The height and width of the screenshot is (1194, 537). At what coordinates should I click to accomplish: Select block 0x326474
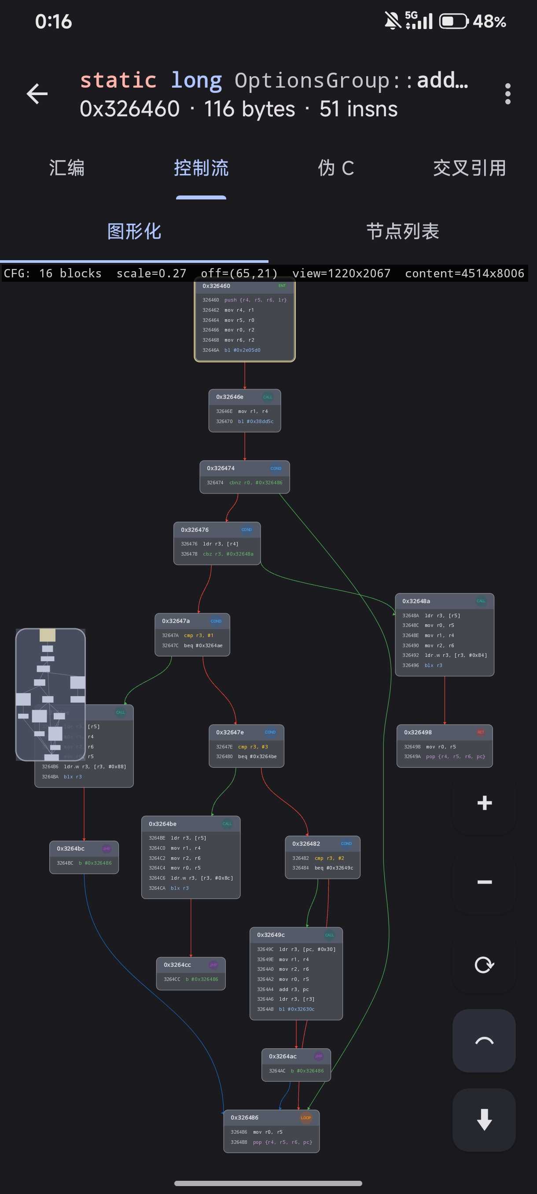(x=245, y=477)
